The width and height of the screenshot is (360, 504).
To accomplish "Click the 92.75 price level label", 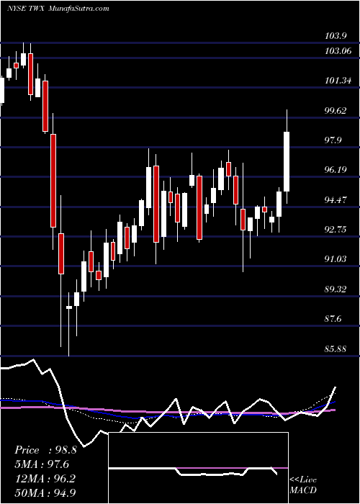I will click(x=336, y=230).
